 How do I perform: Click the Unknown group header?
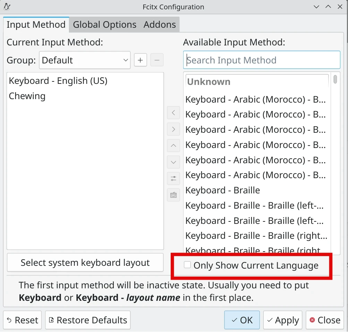click(x=257, y=82)
